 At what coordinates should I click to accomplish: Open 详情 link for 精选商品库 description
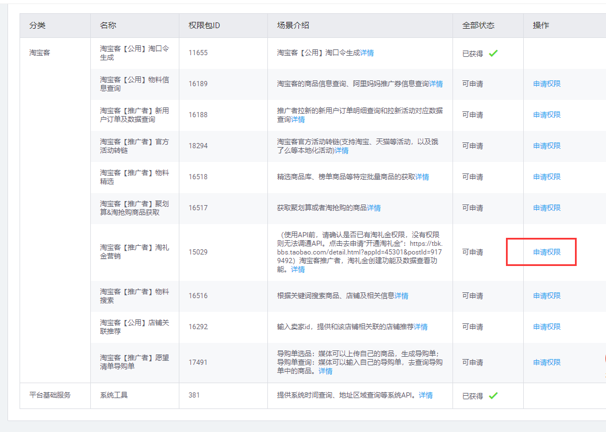(x=422, y=177)
